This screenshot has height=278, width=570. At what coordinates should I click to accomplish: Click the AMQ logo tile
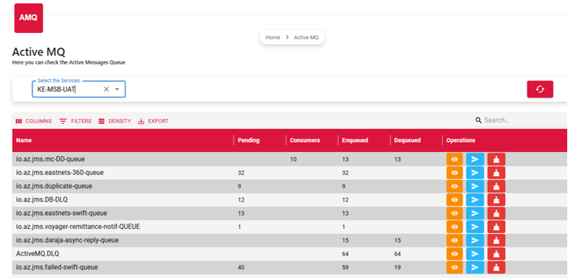click(28, 18)
